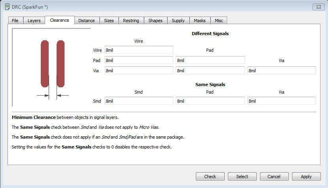Image resolution: width=328 pixels, height=188 pixels.
Task: Click the Same Signals Smd-to-Smd field
Action: click(139, 101)
